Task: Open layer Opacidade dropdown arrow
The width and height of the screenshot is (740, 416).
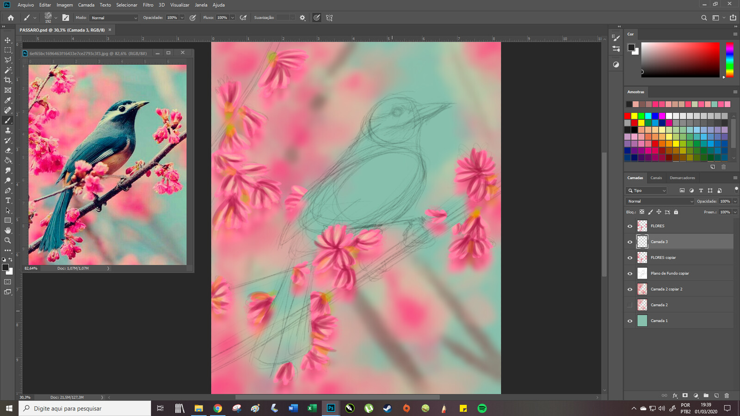Action: click(735, 201)
